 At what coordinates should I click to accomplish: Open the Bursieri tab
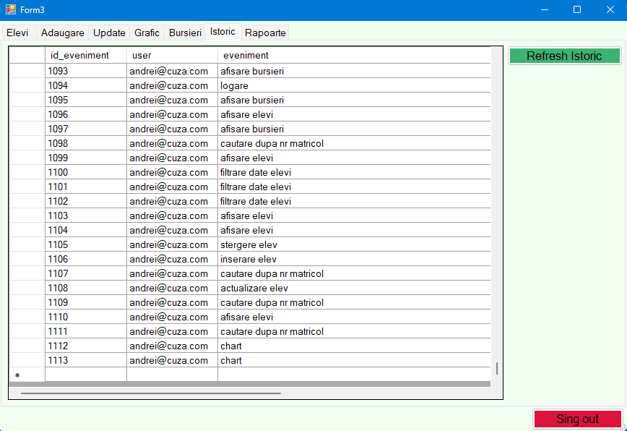point(184,33)
